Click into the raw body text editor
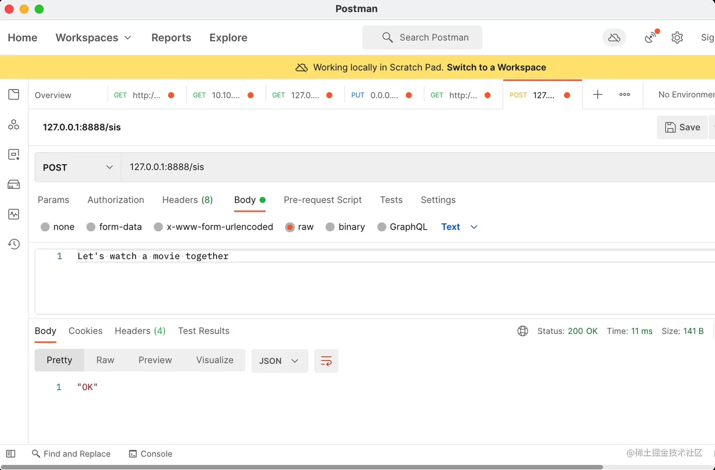The width and height of the screenshot is (715, 470). pos(375,282)
